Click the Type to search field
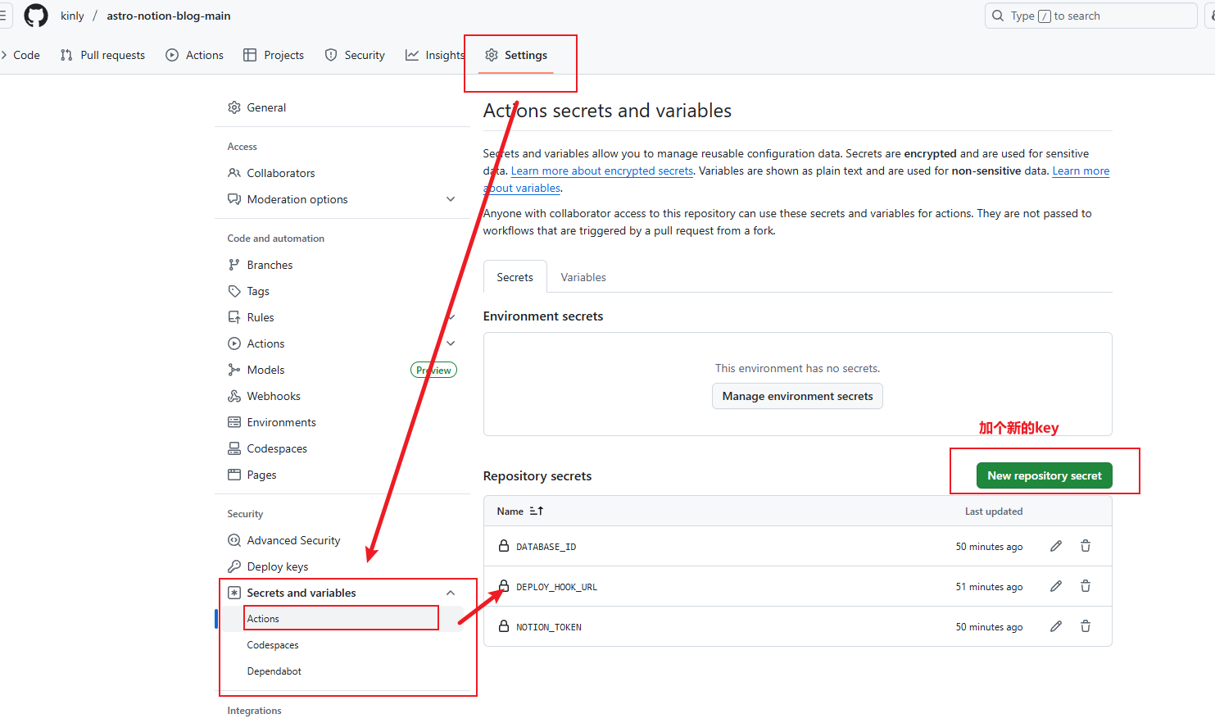Screen dimensions: 1215x723 1090,16
